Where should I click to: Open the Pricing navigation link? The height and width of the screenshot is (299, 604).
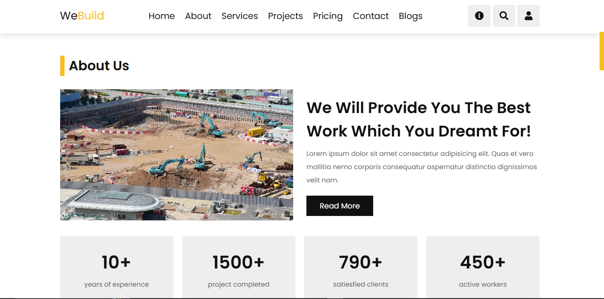click(x=328, y=16)
